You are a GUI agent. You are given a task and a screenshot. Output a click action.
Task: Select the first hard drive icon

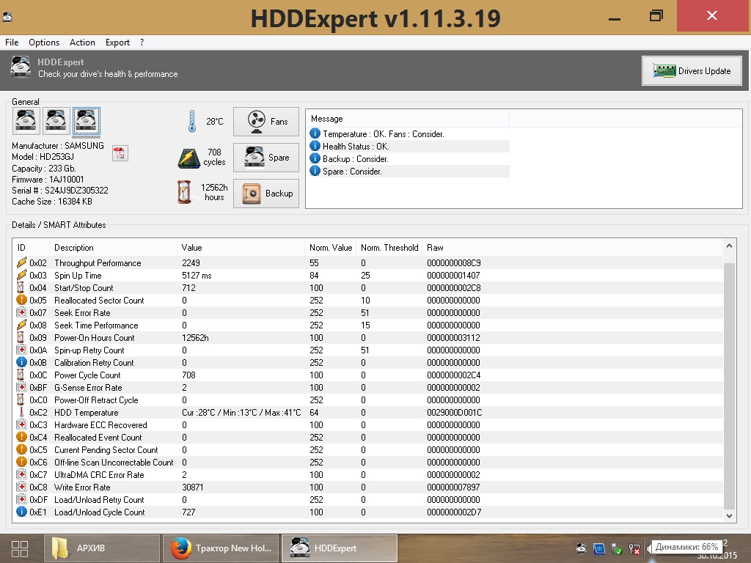tap(26, 121)
